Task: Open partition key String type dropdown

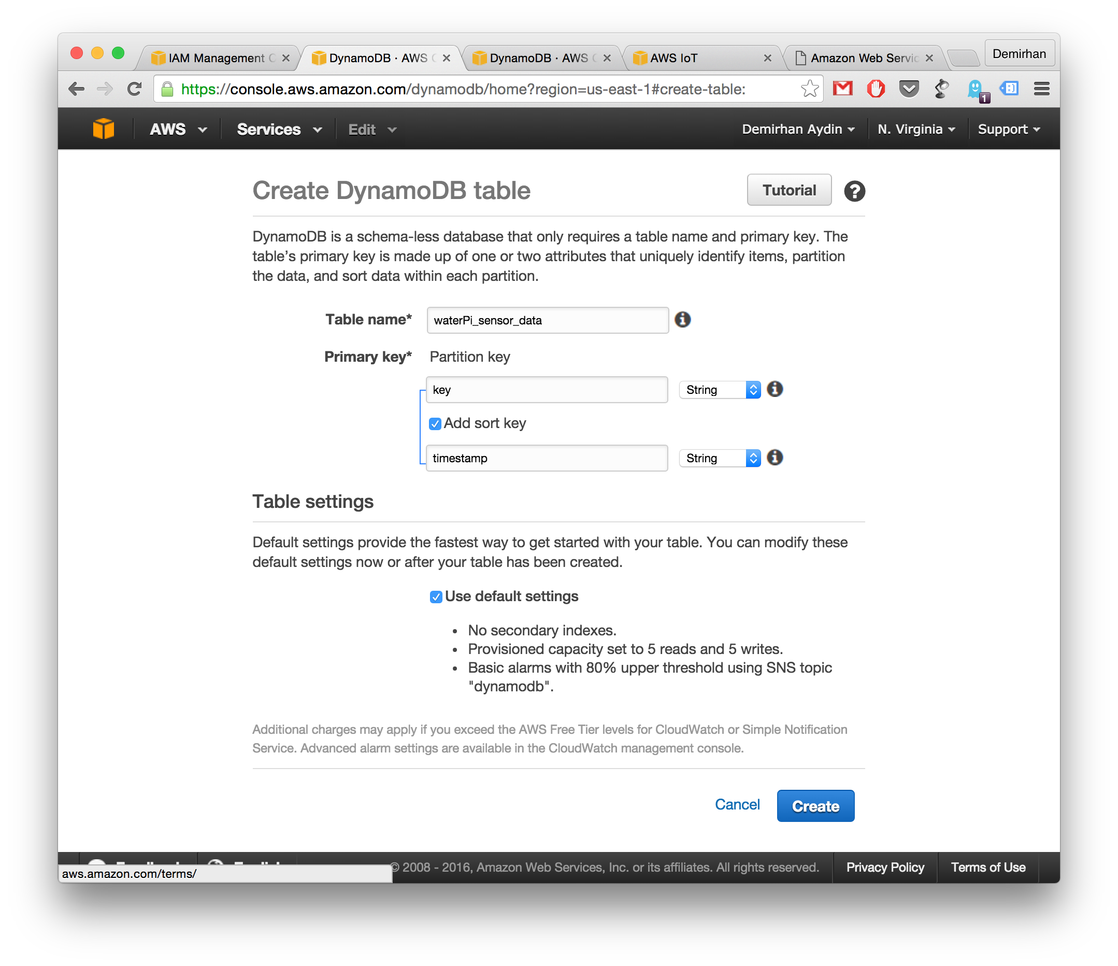Action: coord(720,390)
